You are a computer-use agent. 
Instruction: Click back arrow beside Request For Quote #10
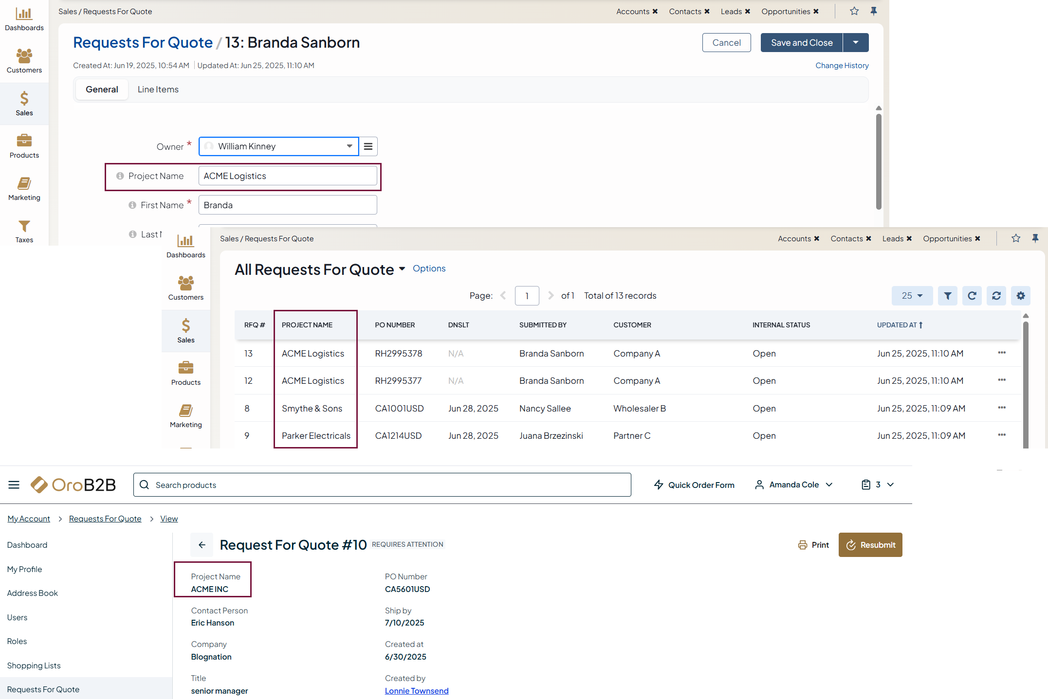point(202,545)
